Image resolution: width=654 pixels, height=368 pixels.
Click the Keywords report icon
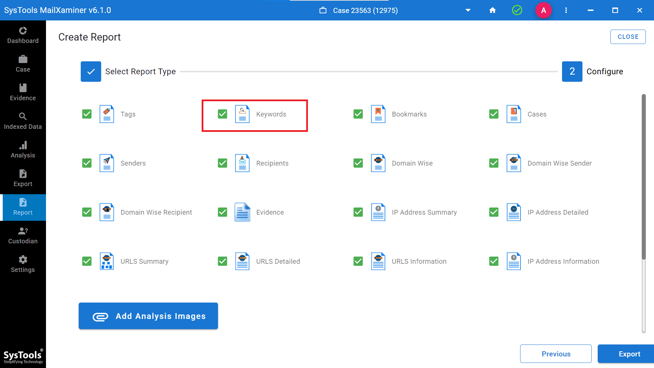pyautogui.click(x=242, y=114)
